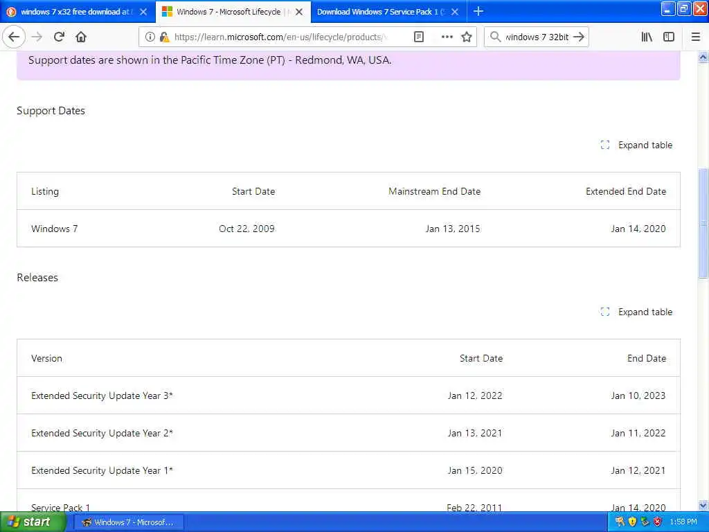The width and height of the screenshot is (709, 532).
Task: Click the forward navigation arrow
Action: pyautogui.click(x=37, y=37)
